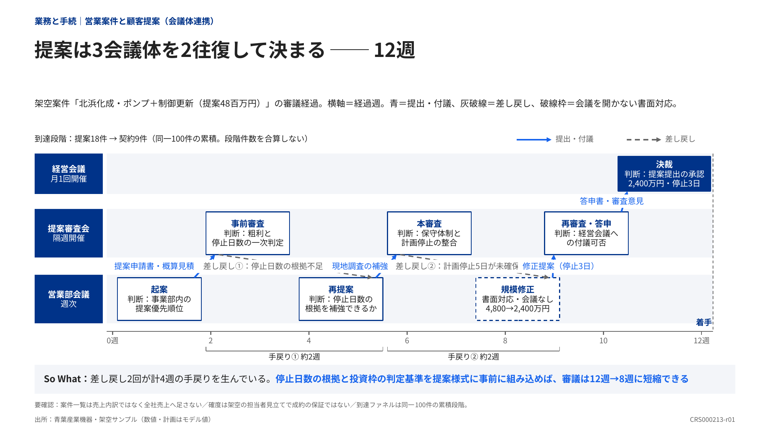
Task: Click the 0週 axis tick label
Action: (x=112, y=341)
